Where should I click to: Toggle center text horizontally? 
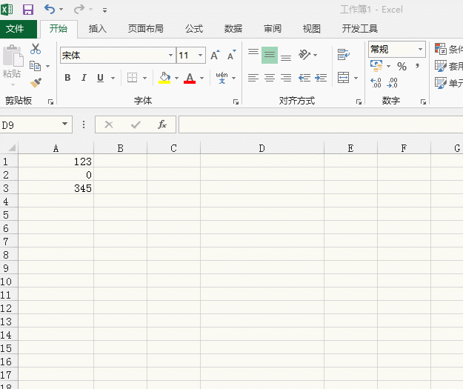(x=270, y=78)
